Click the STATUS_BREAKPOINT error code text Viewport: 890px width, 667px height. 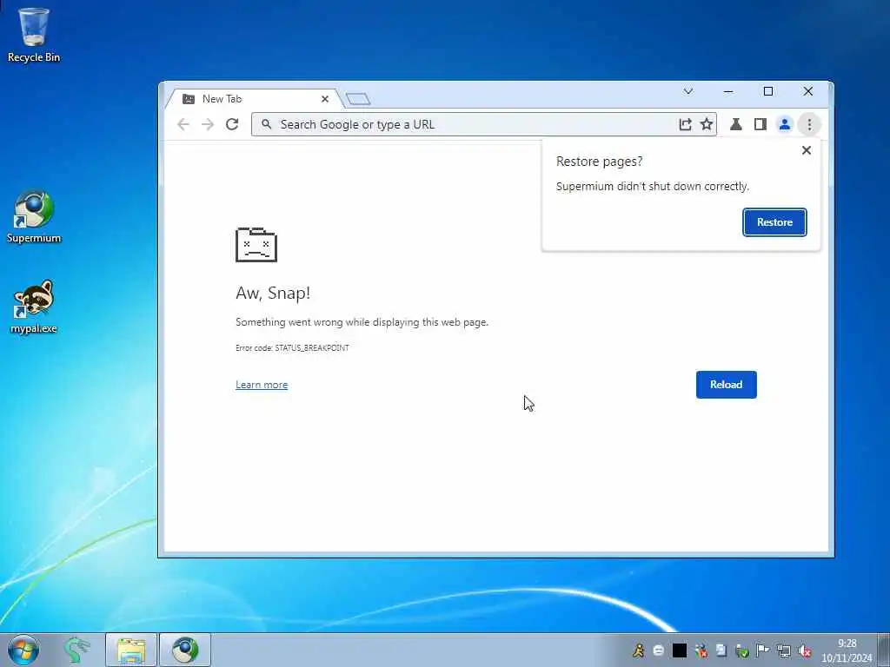312,347
